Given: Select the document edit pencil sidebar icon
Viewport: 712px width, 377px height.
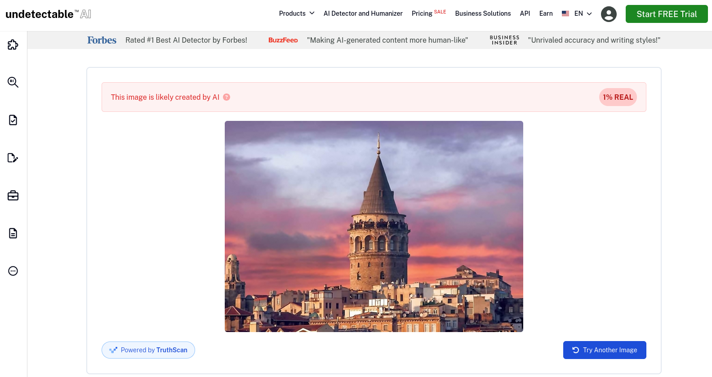Looking at the screenshot, I should (13, 158).
